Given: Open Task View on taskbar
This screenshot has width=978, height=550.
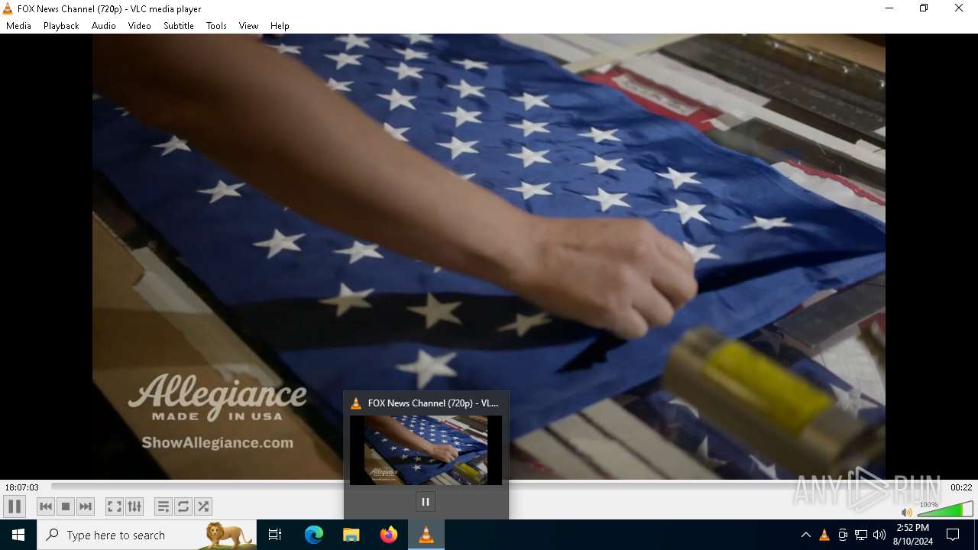Looking at the screenshot, I should [x=275, y=535].
